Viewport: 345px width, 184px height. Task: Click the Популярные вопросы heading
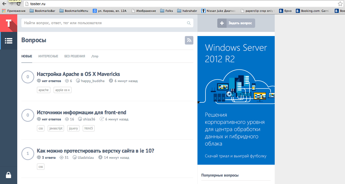click(220, 175)
